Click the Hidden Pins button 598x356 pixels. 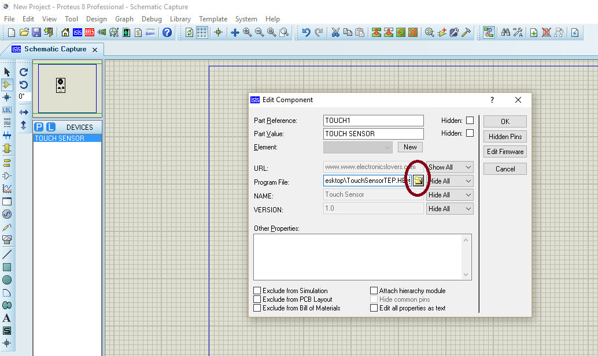(x=505, y=137)
